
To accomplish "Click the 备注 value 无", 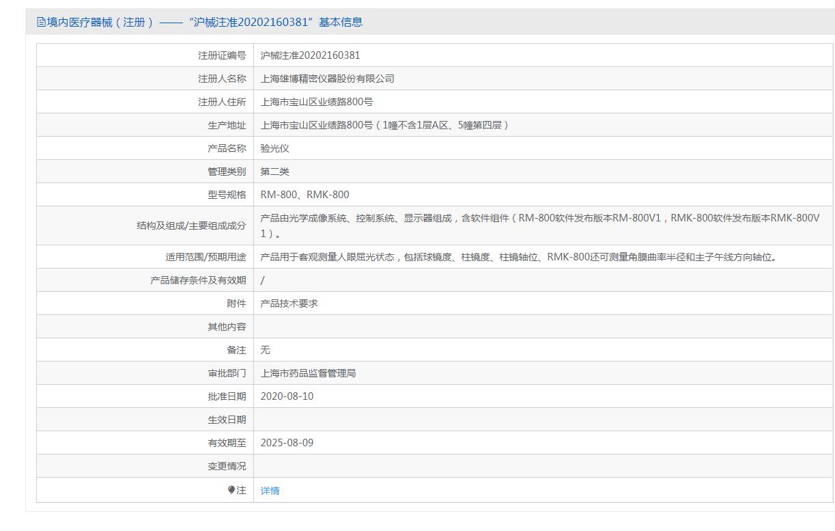I will tap(266, 350).
